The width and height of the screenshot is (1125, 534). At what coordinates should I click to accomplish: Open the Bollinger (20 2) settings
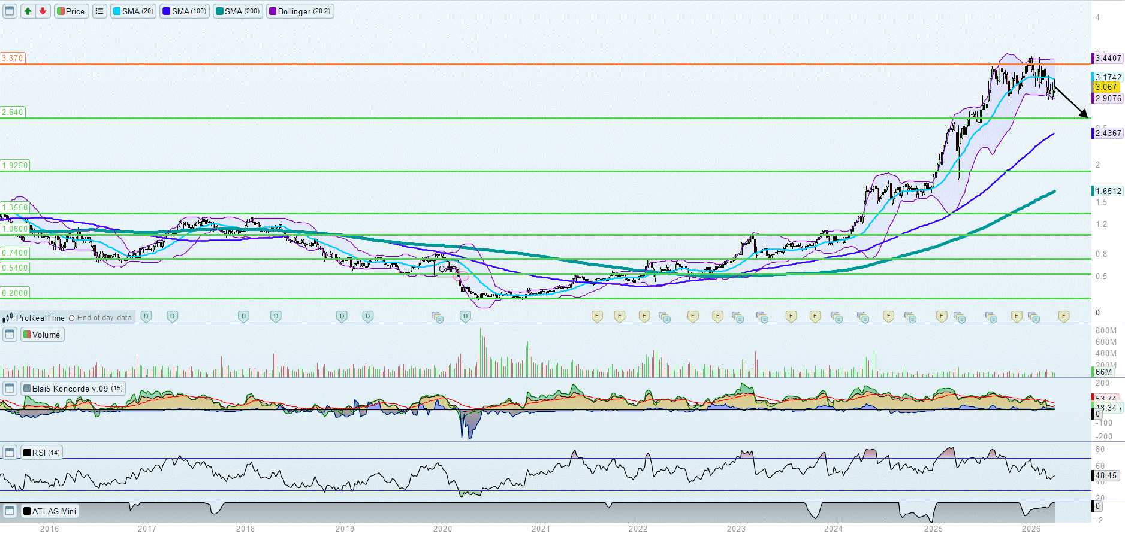point(300,11)
